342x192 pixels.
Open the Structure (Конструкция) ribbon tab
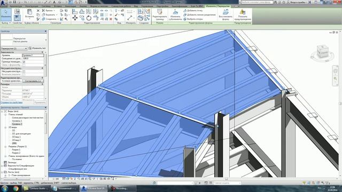32,6
